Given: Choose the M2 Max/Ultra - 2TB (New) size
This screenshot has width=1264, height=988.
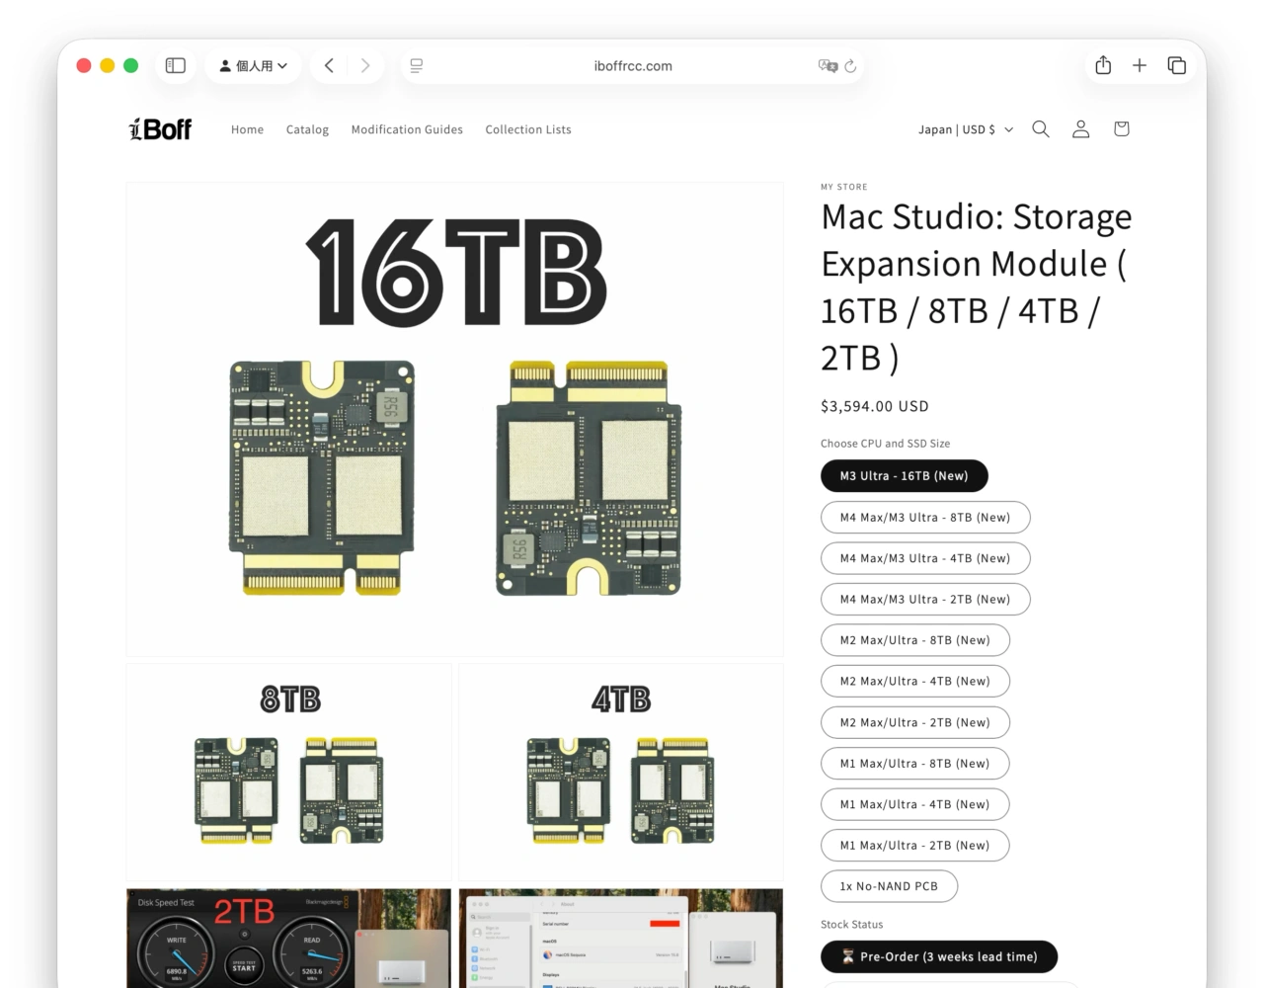Looking at the screenshot, I should [915, 722].
